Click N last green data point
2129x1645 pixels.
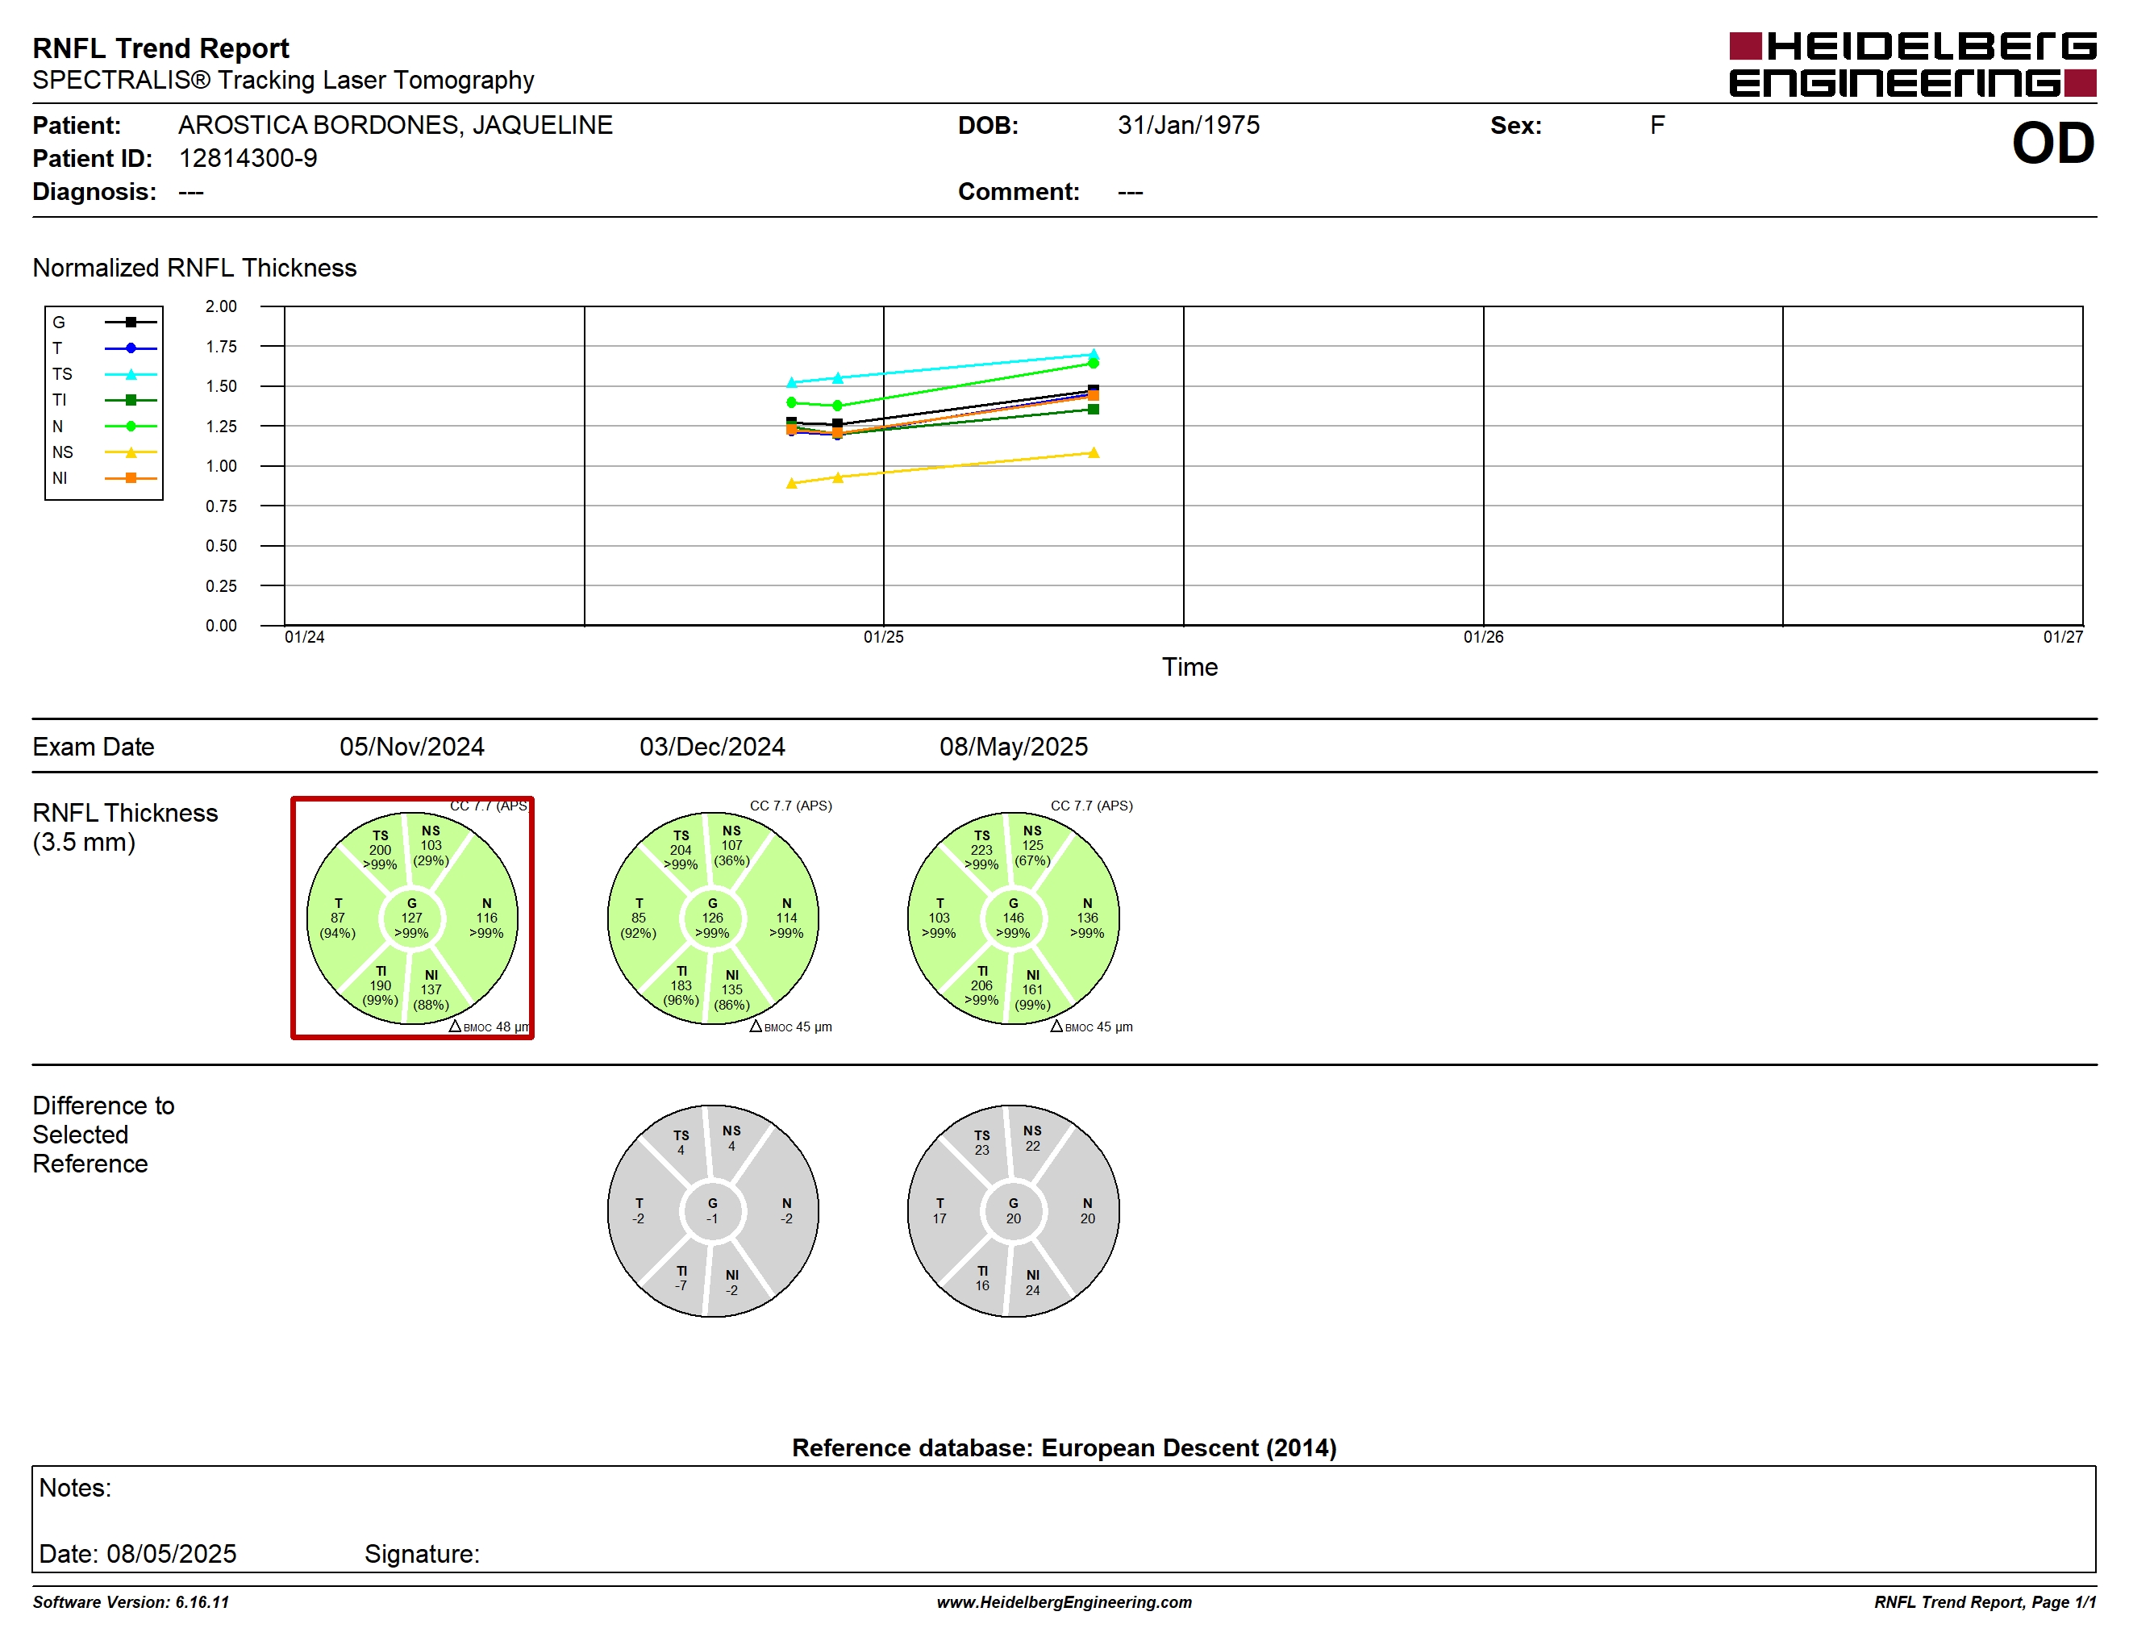pyautogui.click(x=1094, y=363)
